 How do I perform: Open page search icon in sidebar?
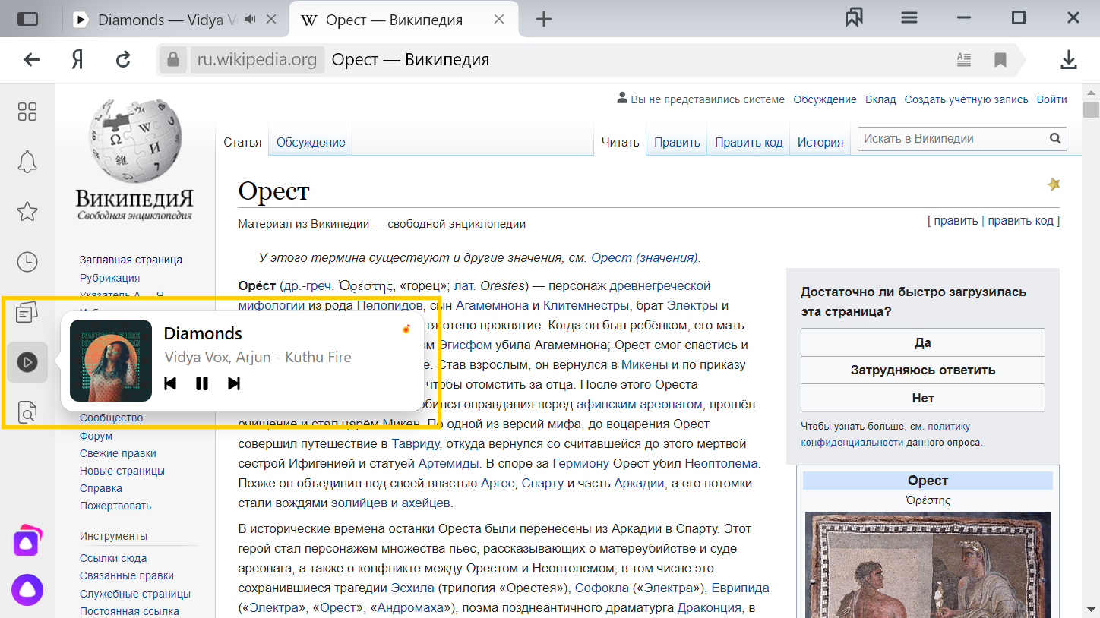(x=27, y=412)
